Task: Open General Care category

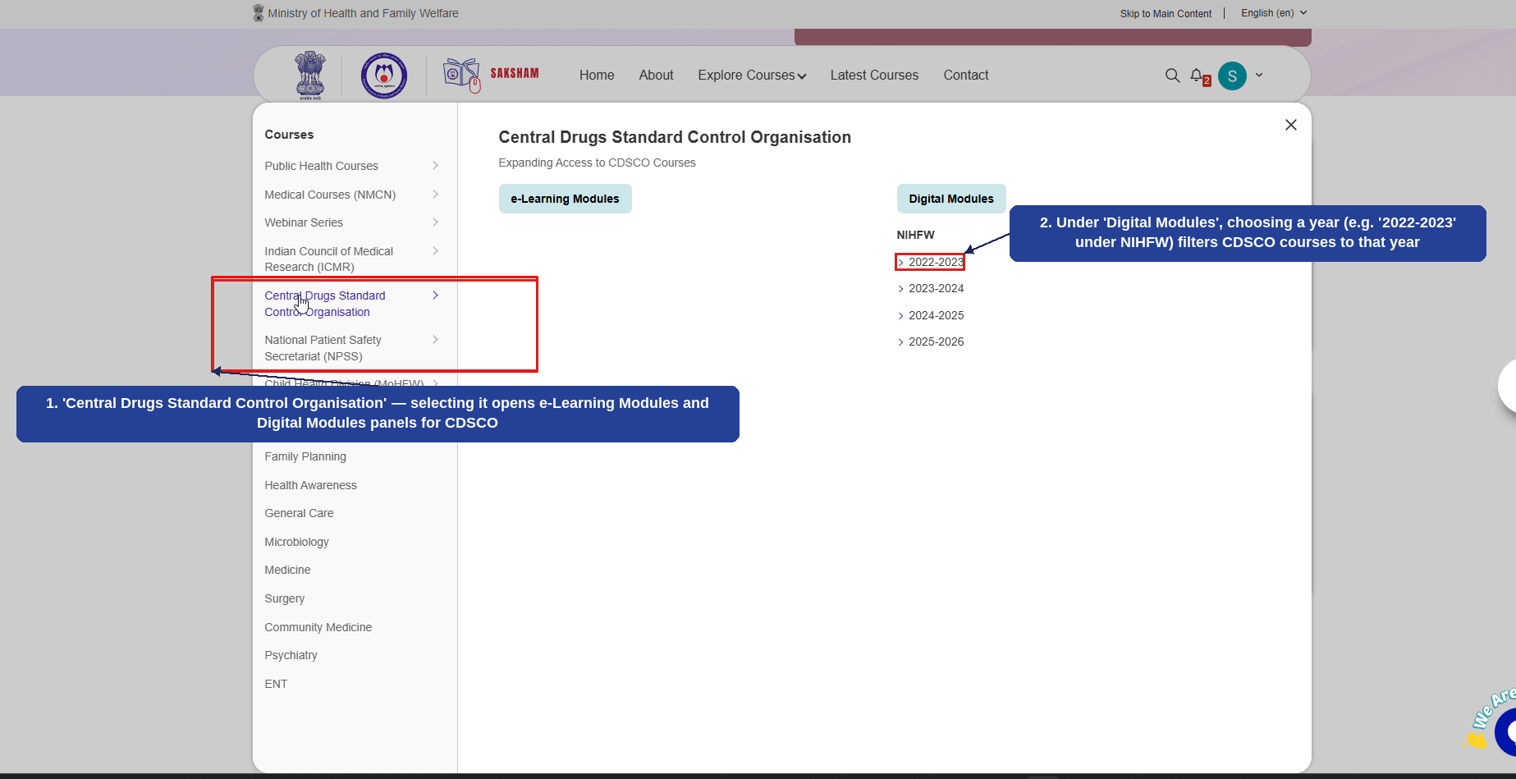Action: pos(299,513)
